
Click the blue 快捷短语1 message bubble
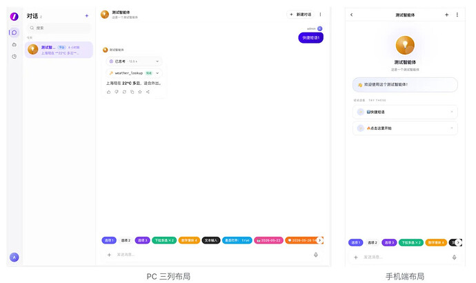click(x=311, y=38)
